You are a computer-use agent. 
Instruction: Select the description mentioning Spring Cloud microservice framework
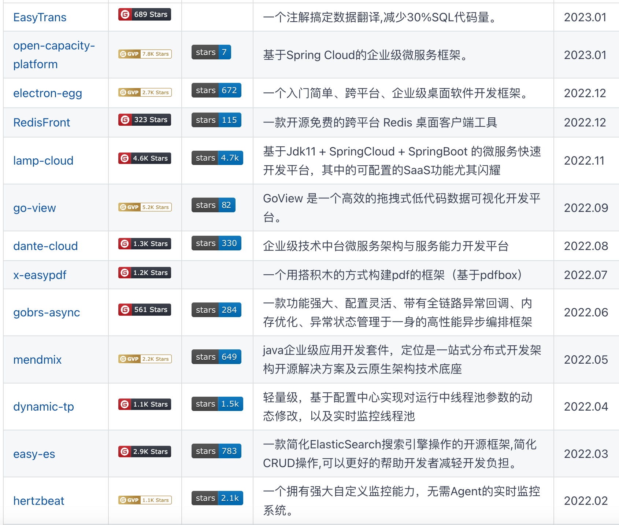[366, 55]
